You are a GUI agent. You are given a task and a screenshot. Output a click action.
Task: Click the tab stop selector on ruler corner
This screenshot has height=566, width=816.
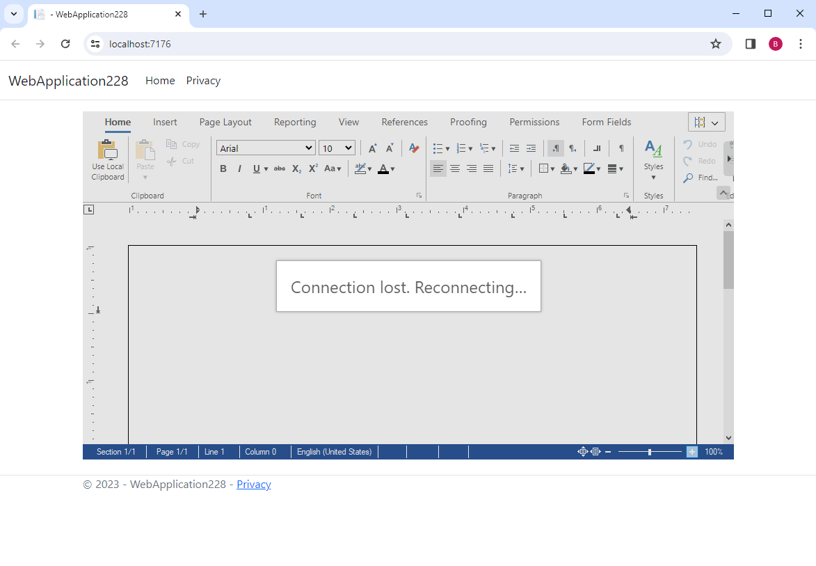pos(89,210)
